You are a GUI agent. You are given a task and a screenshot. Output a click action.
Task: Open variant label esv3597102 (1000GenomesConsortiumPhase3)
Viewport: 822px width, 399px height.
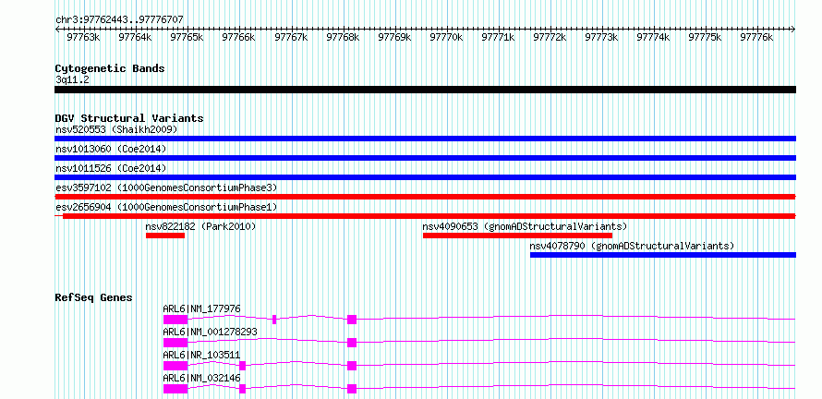pos(166,187)
